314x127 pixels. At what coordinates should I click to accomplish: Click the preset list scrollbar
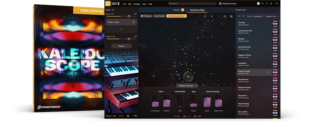coord(279,31)
